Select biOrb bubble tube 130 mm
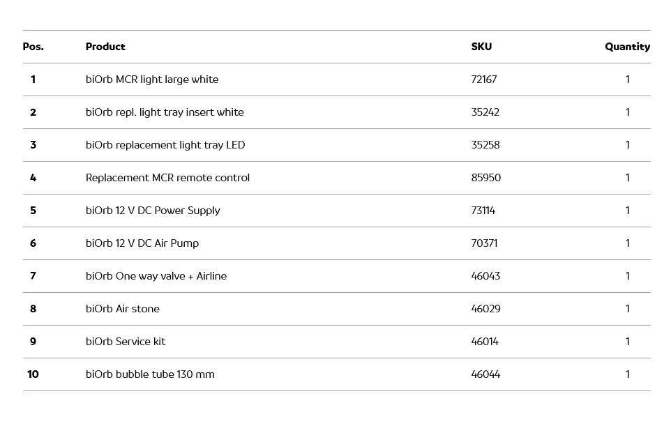This screenshot has height=426, width=671. tap(150, 374)
